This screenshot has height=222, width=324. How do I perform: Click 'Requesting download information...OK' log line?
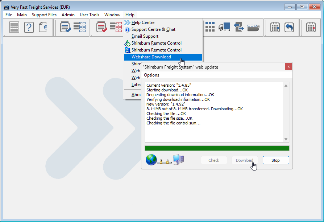(x=180, y=95)
